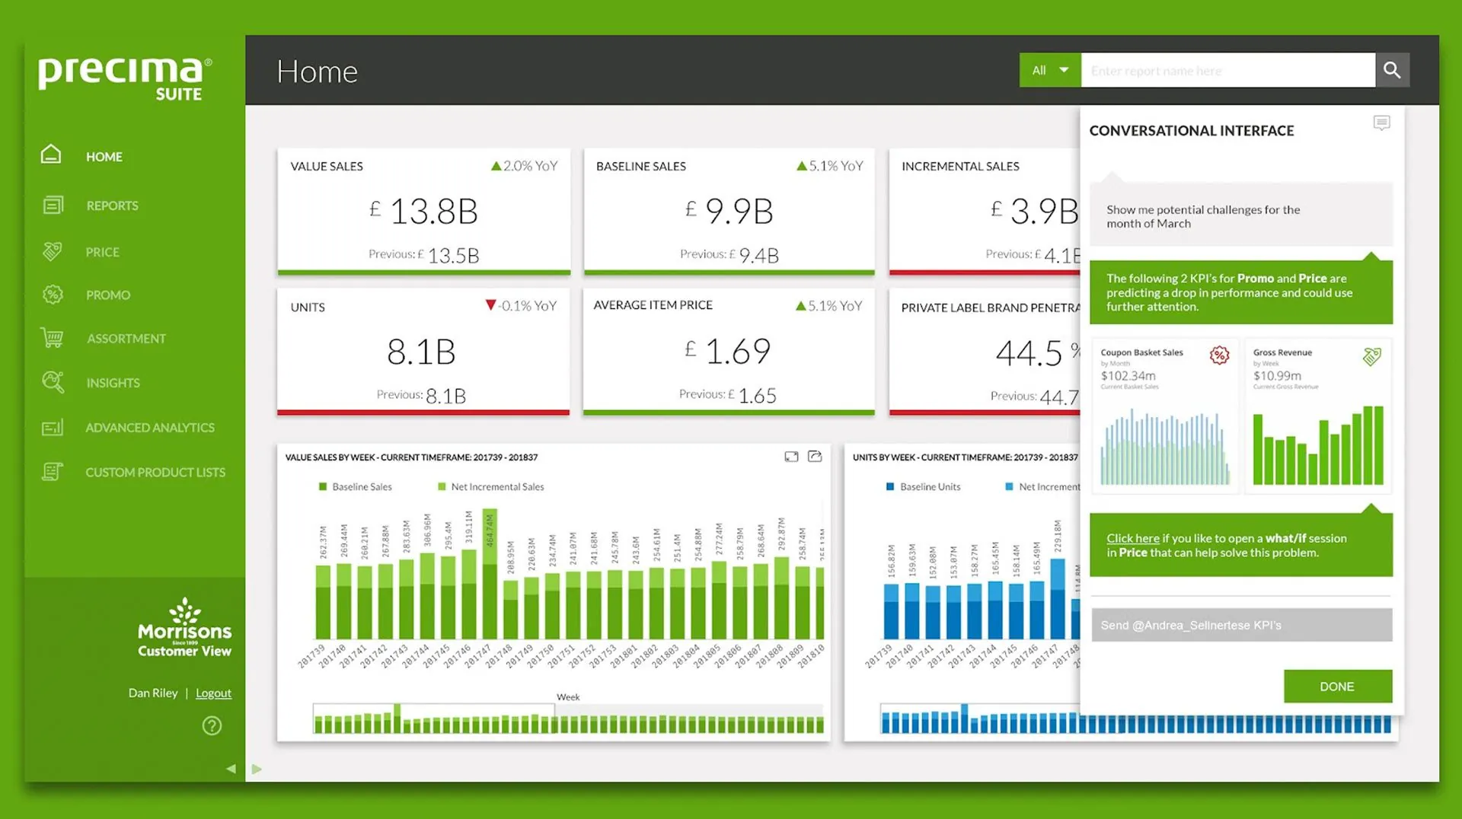Select the Baseline Sales KPI card

(729, 211)
